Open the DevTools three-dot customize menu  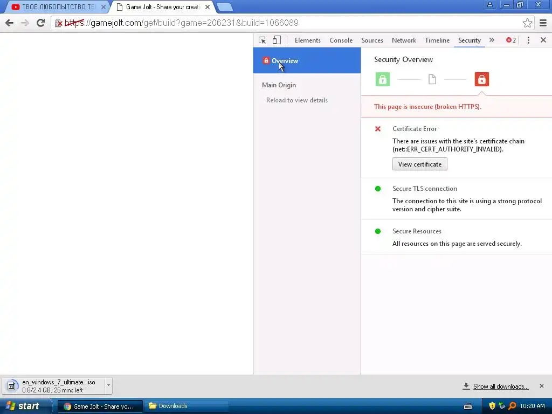[528, 40]
